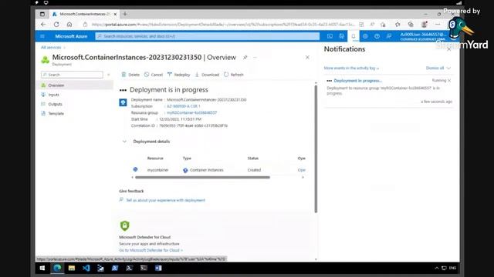Open the Azure portal hamburger menu
The width and height of the screenshot is (494, 277).
pyautogui.click(x=42, y=36)
